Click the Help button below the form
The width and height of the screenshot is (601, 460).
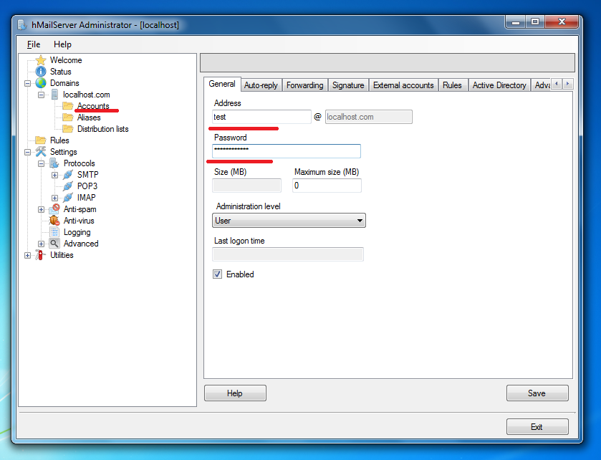point(235,393)
